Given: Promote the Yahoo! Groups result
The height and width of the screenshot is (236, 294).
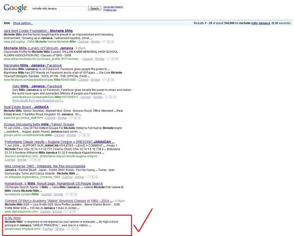Looking at the screenshot, I should point(84,135).
